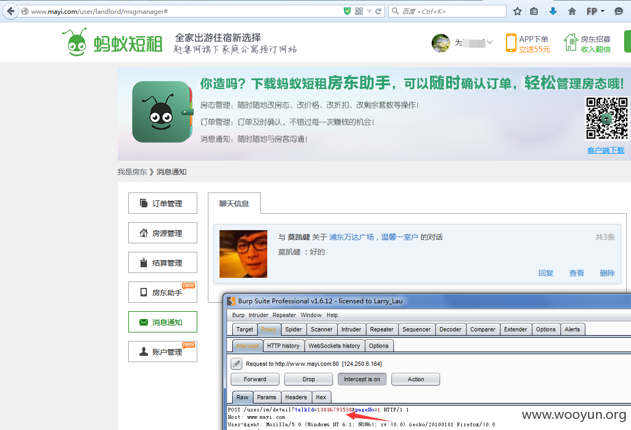Click the user avatar in site header
The image size is (631, 430).
pos(441,43)
